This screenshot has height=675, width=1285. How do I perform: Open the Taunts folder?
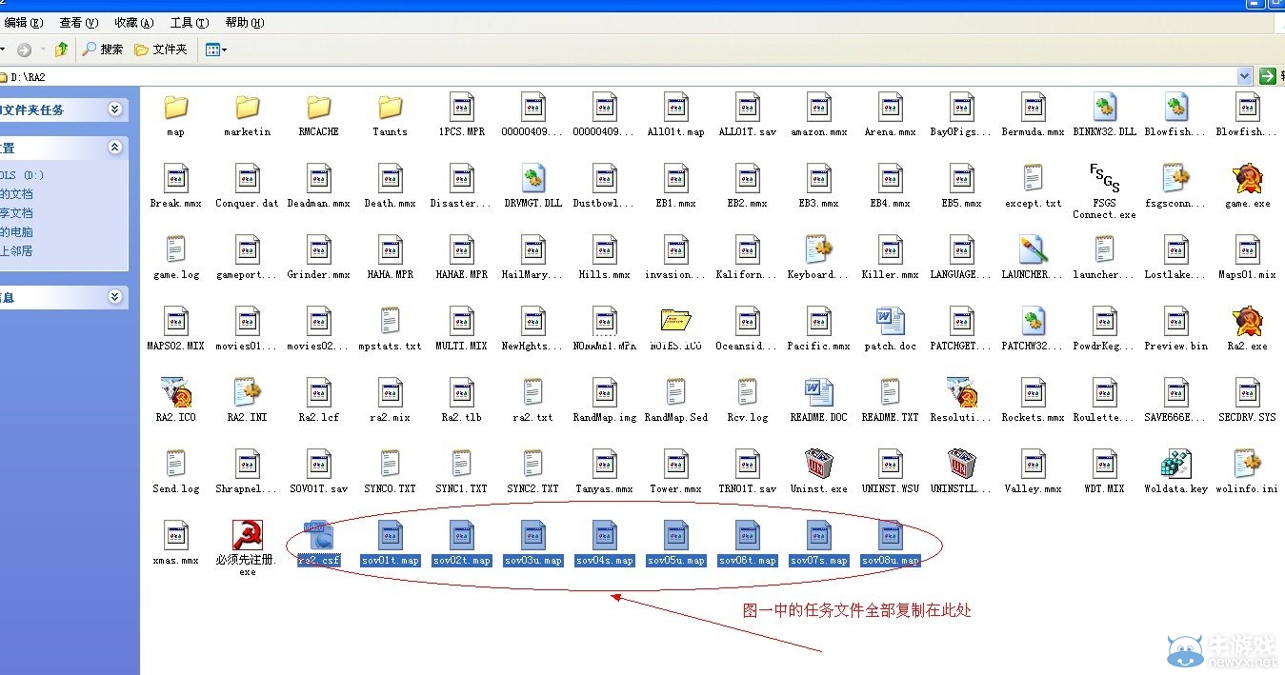click(391, 108)
